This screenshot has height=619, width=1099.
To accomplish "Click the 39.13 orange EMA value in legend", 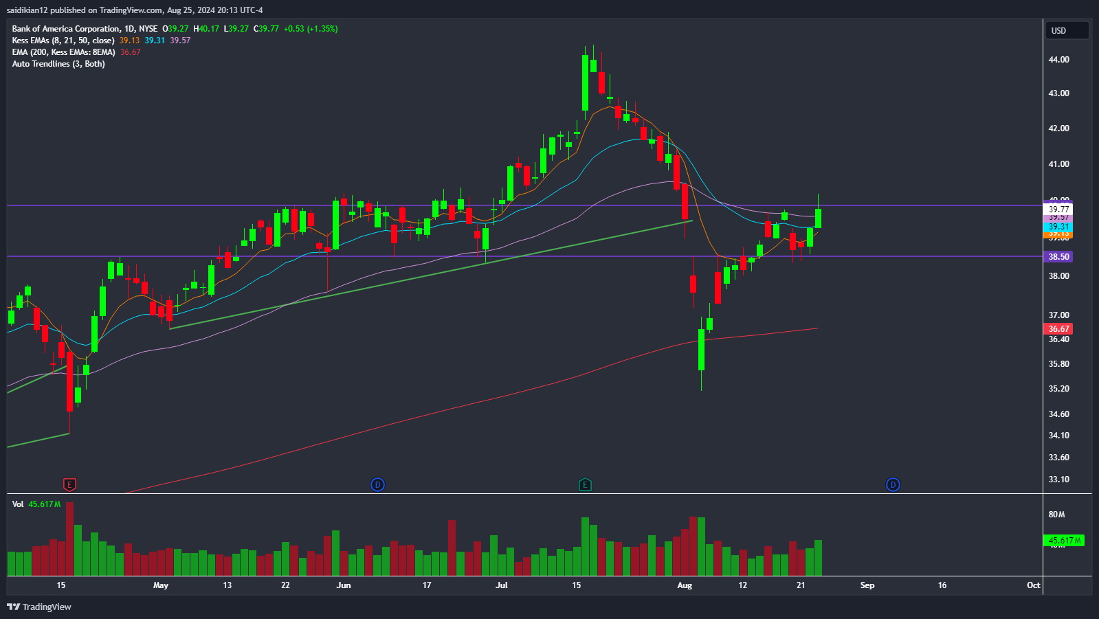I will pyautogui.click(x=129, y=41).
